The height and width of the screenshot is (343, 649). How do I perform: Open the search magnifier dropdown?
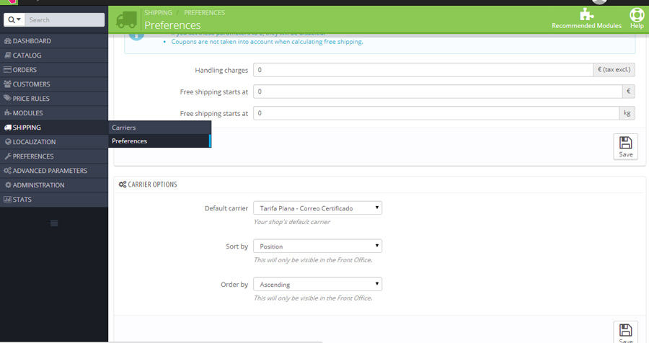14,20
